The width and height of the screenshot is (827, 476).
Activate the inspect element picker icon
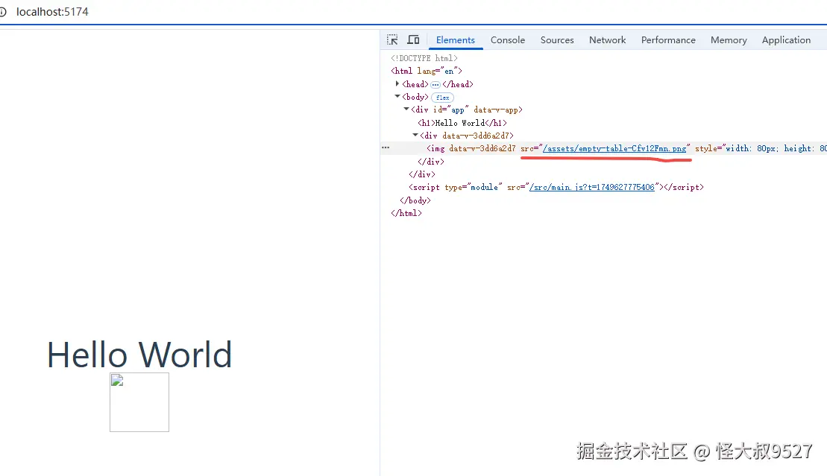[x=392, y=39]
